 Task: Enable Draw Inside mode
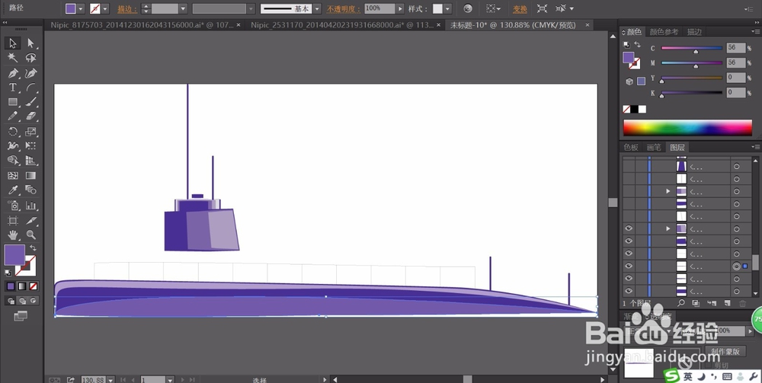click(33, 301)
